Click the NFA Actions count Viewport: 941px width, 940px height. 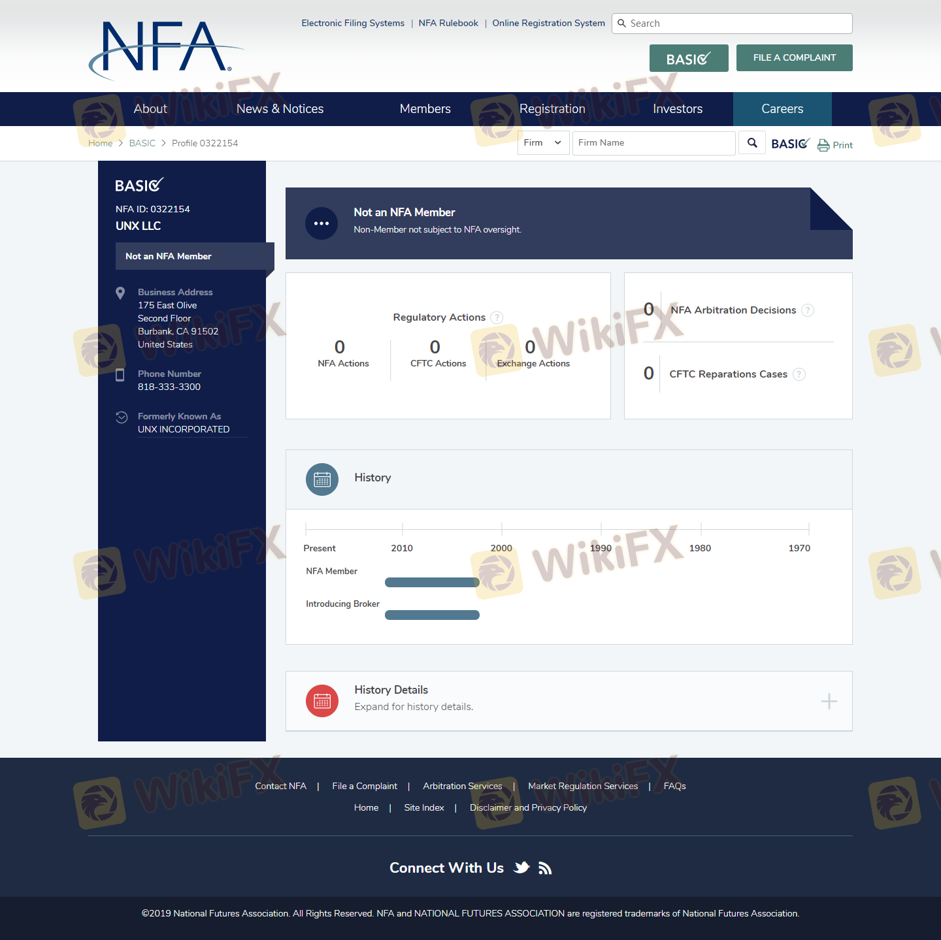tap(340, 347)
